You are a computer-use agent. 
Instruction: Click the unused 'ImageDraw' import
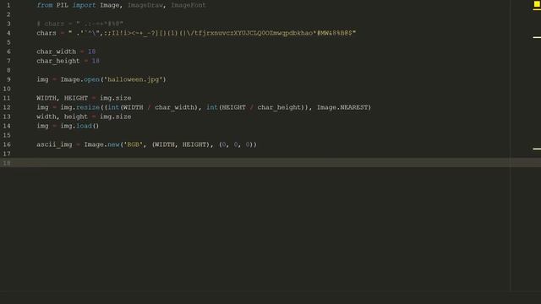(x=145, y=5)
